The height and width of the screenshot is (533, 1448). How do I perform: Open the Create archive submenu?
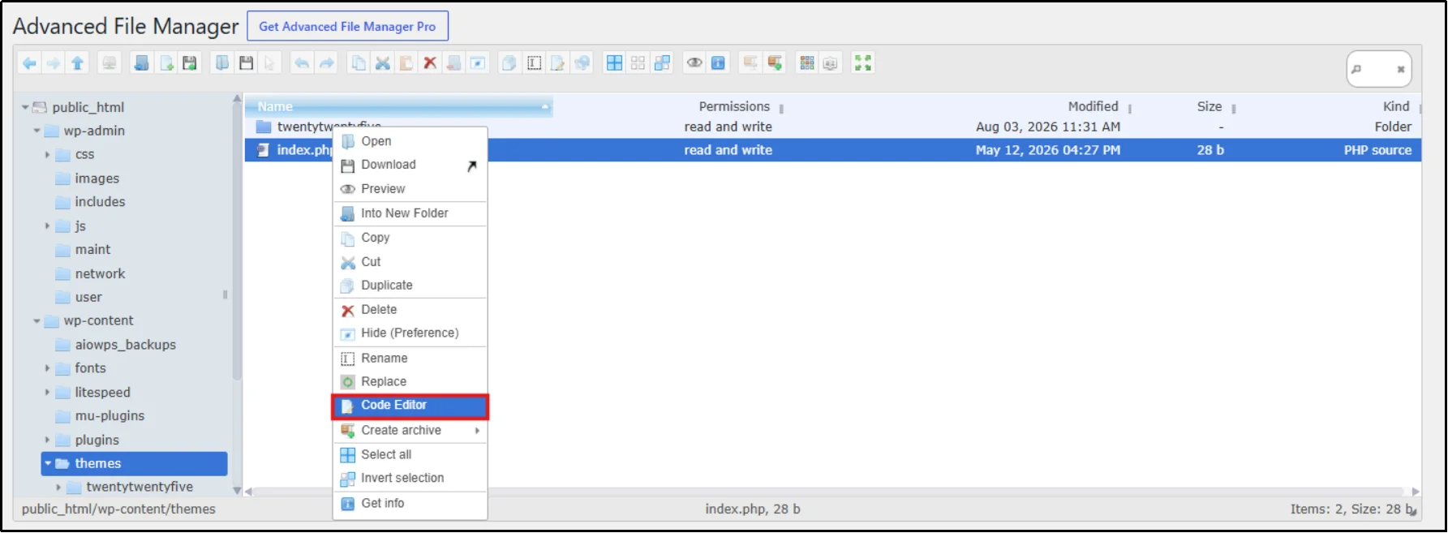click(410, 431)
